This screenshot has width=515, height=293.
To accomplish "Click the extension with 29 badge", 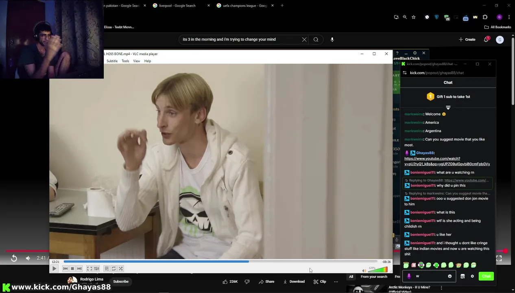I will (x=447, y=18).
